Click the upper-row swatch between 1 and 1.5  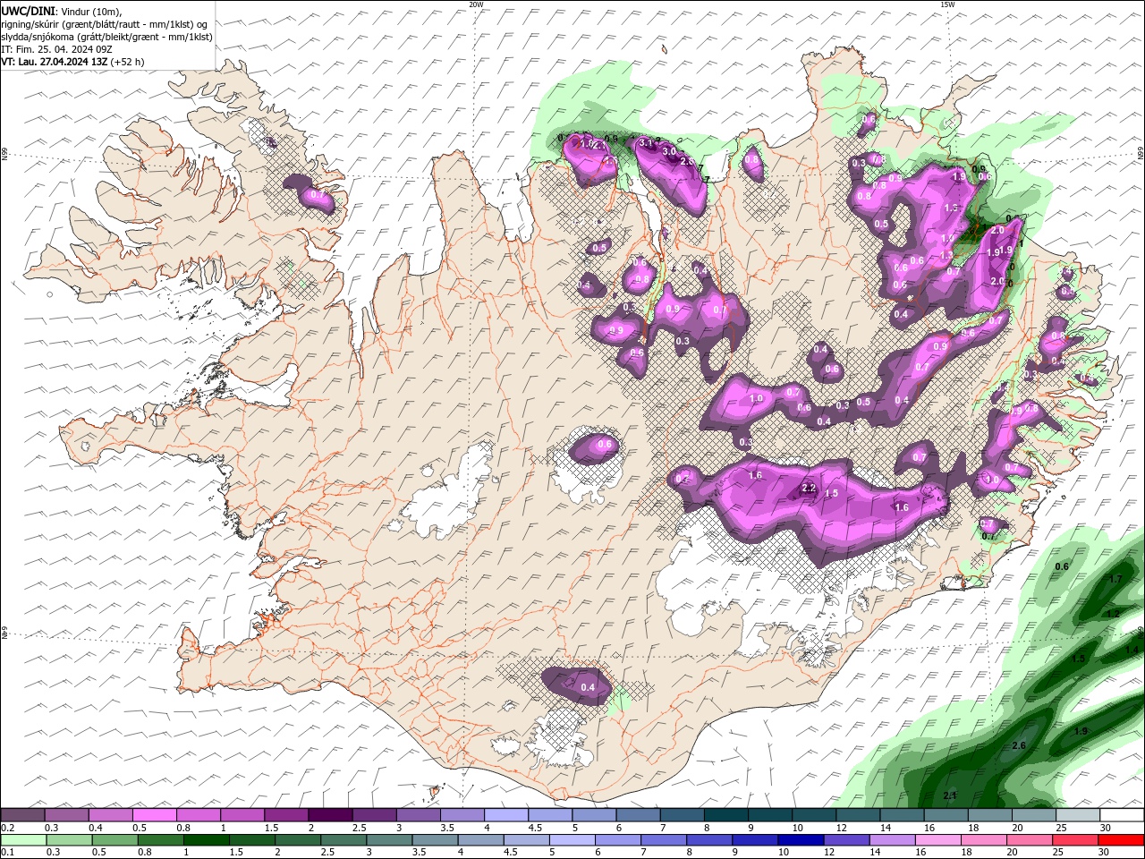tap(242, 815)
